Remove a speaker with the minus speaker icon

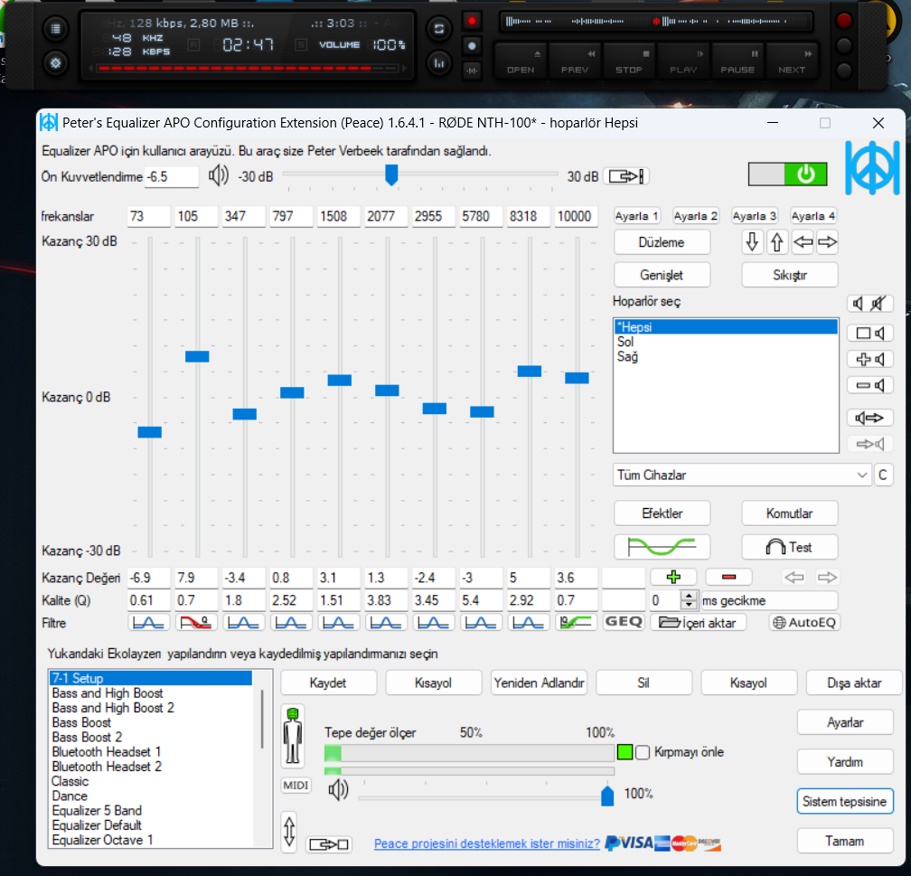(x=869, y=385)
